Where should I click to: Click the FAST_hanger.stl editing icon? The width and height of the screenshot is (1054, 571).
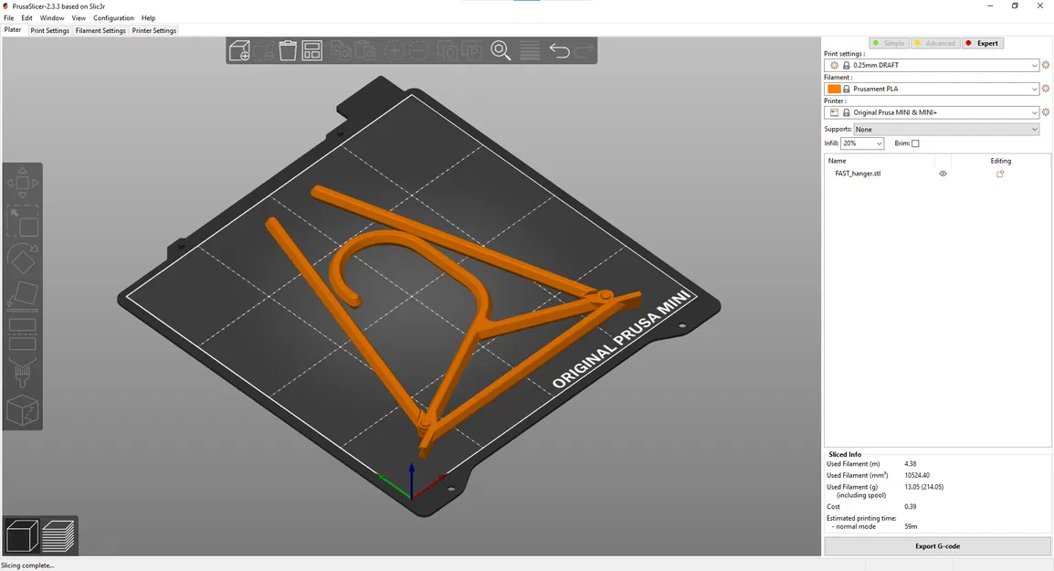pyautogui.click(x=1000, y=174)
